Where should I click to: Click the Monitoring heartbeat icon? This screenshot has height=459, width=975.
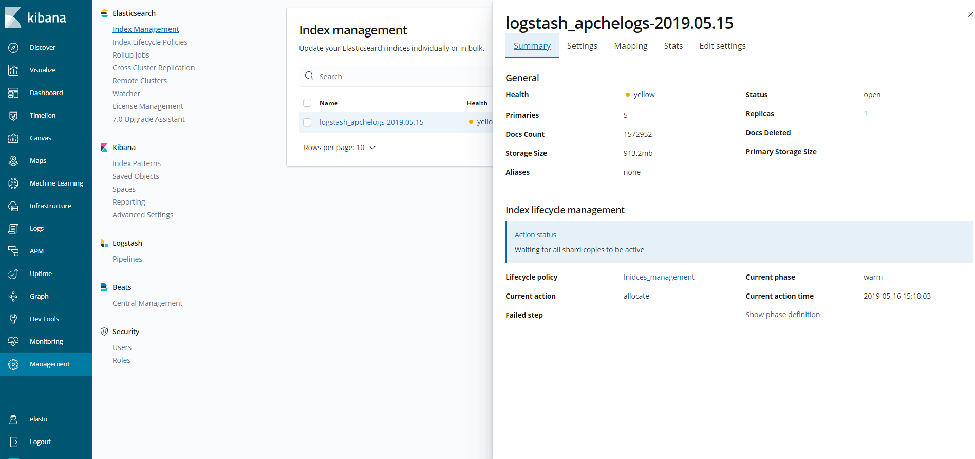click(13, 342)
